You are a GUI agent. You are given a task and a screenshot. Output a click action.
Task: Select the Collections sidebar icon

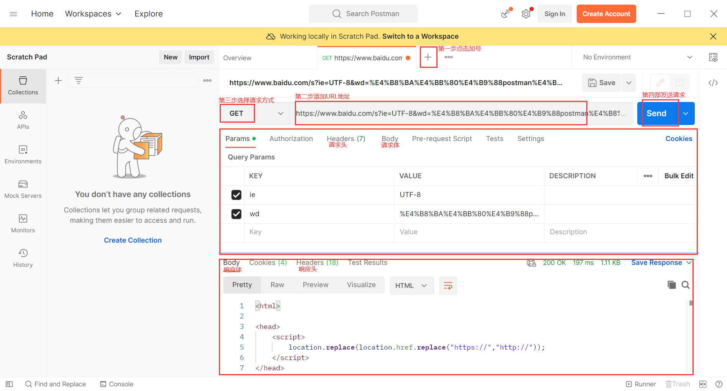(x=23, y=86)
